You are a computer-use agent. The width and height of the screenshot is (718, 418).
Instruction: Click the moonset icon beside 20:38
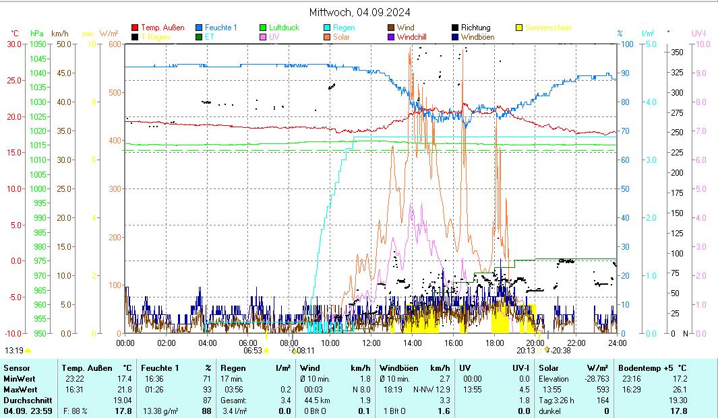click(547, 350)
